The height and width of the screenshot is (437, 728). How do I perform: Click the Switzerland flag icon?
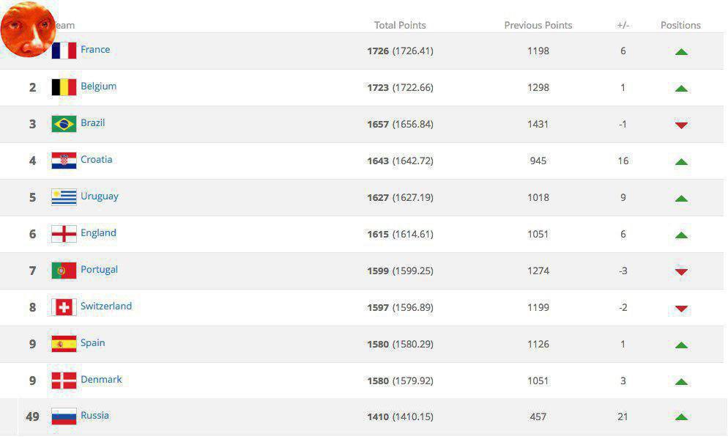pos(64,307)
